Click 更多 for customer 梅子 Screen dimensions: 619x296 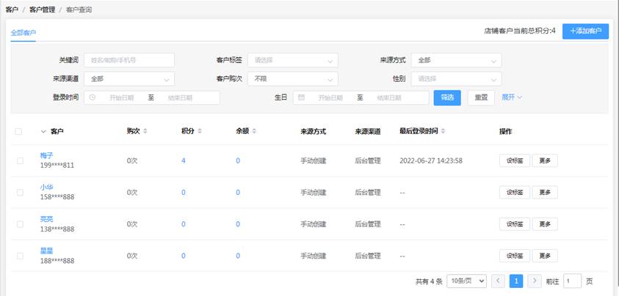tap(545, 160)
